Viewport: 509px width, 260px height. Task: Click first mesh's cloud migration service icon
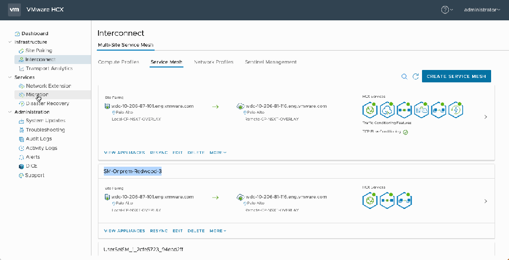tap(387, 110)
